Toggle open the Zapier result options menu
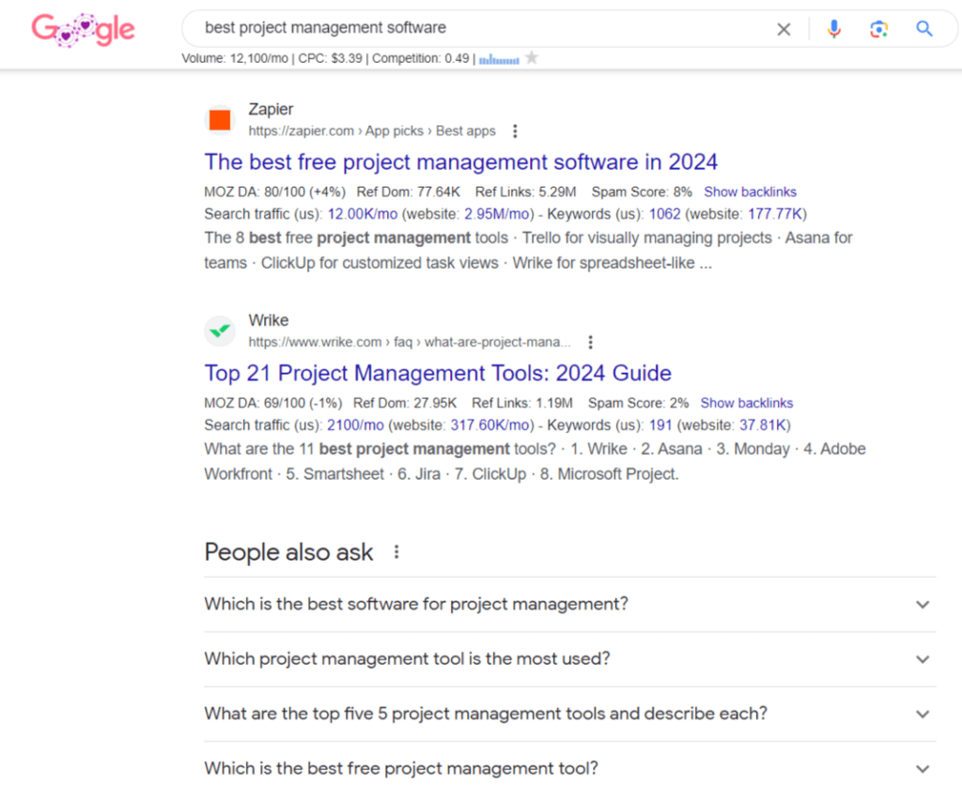The height and width of the screenshot is (788, 962). pyautogui.click(x=515, y=131)
